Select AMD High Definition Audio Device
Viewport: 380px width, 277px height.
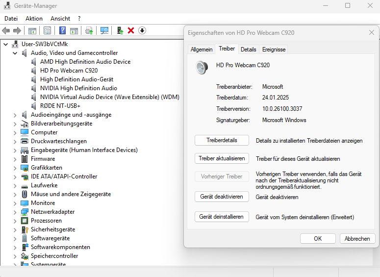pos(85,62)
